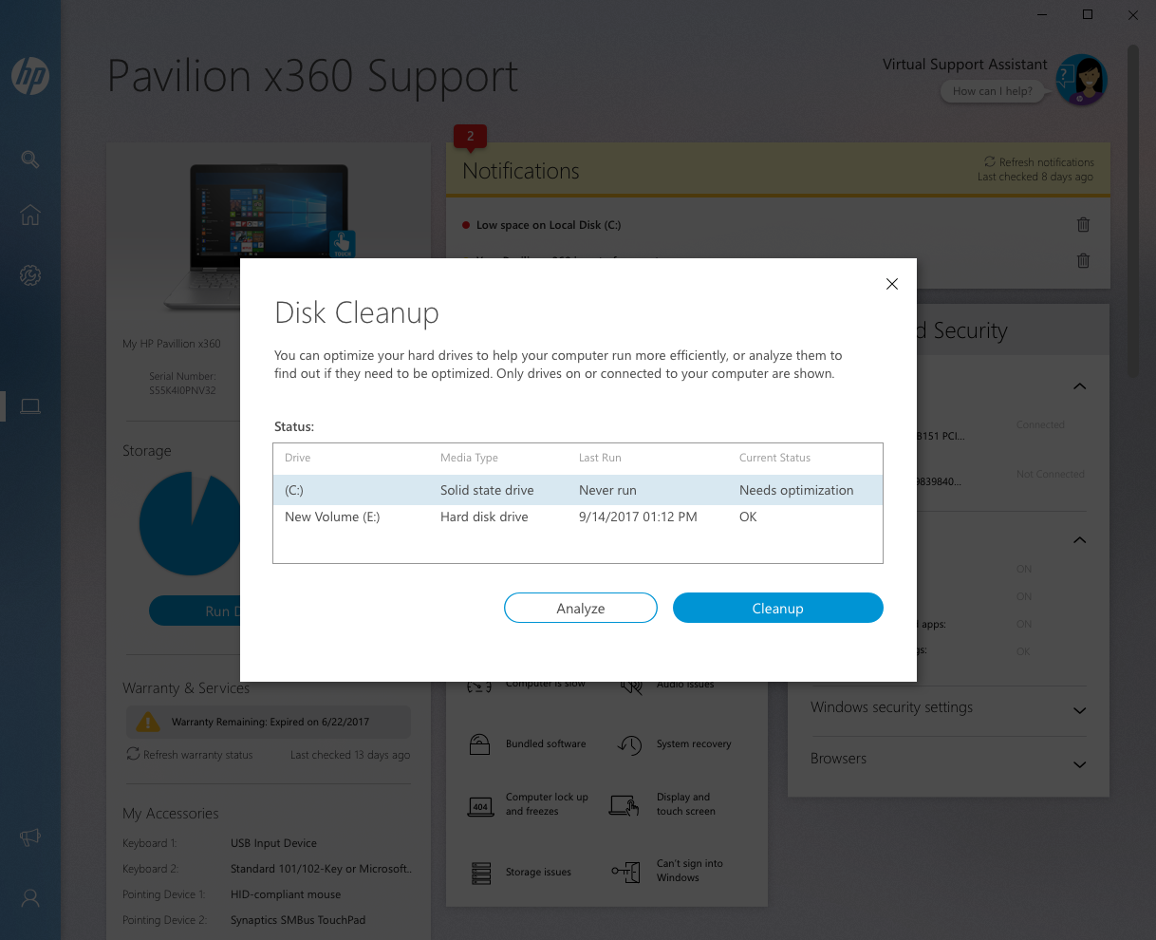Click Synaptics SMBus TouchPad entry
The height and width of the screenshot is (940, 1156).
point(298,920)
